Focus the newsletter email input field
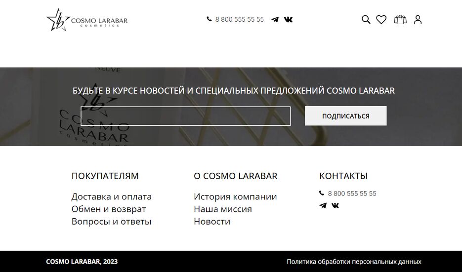 click(x=185, y=116)
